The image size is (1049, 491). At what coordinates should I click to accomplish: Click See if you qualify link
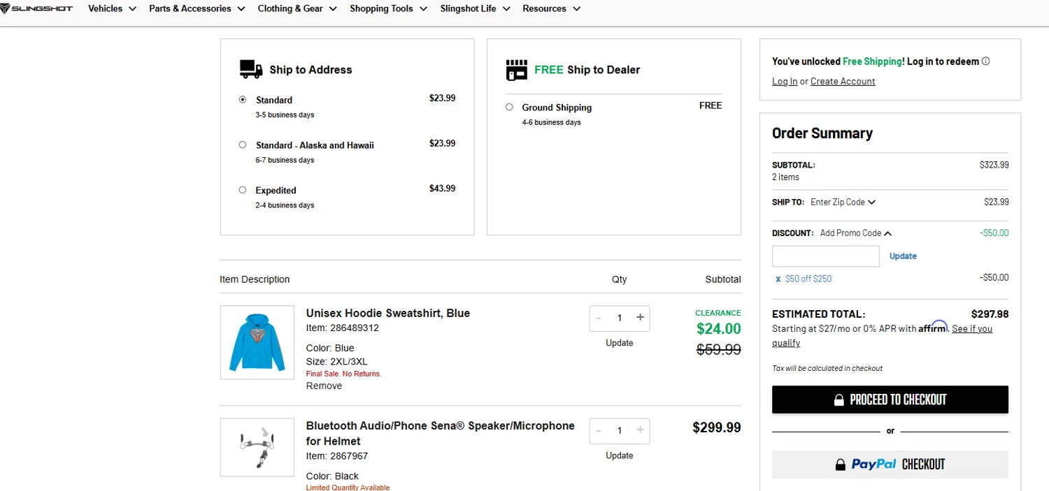click(883, 336)
